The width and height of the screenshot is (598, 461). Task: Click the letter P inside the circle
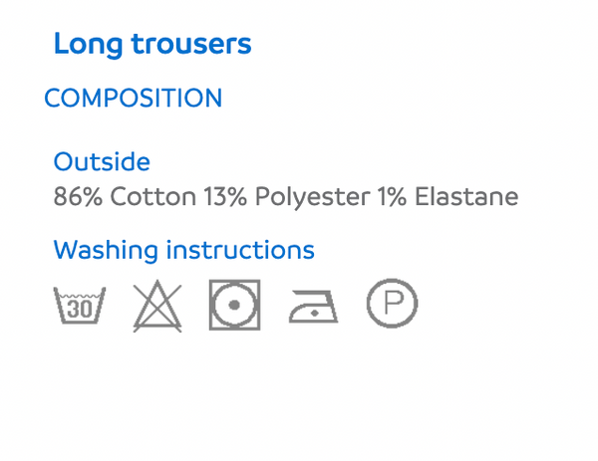tap(394, 304)
